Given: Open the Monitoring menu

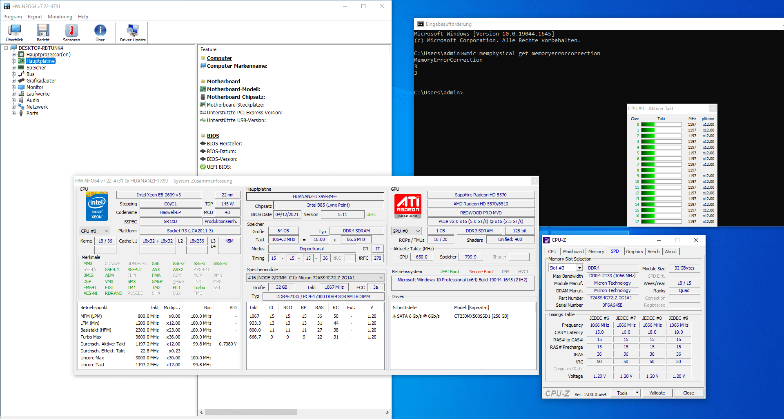Looking at the screenshot, I should point(60,17).
